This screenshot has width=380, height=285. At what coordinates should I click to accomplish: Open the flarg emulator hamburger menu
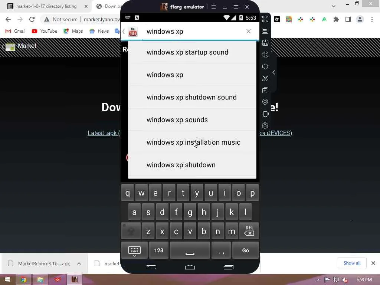[213, 7]
